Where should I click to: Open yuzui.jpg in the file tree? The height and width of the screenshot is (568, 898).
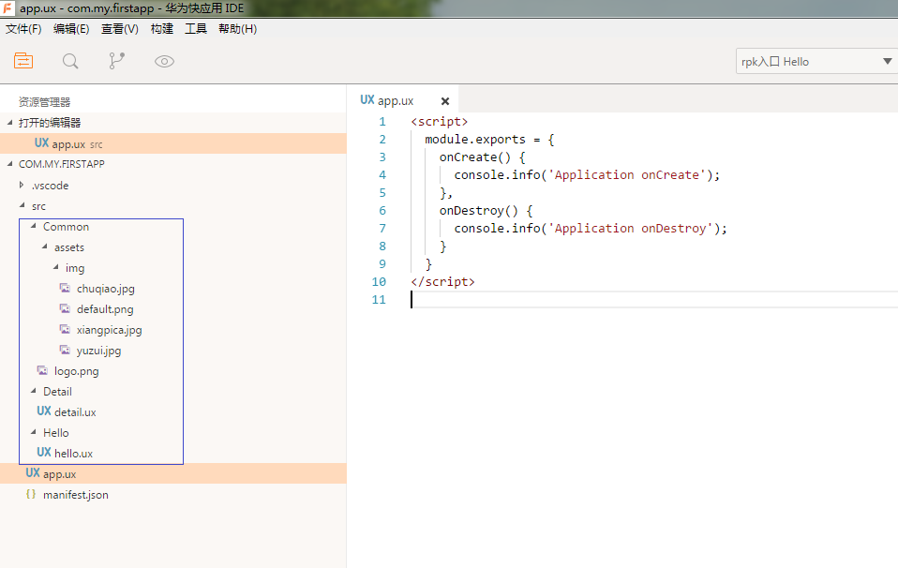tap(98, 351)
